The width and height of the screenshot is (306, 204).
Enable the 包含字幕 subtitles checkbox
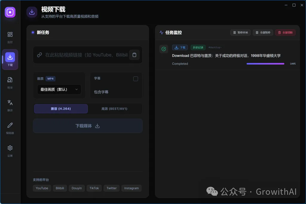click(136, 79)
